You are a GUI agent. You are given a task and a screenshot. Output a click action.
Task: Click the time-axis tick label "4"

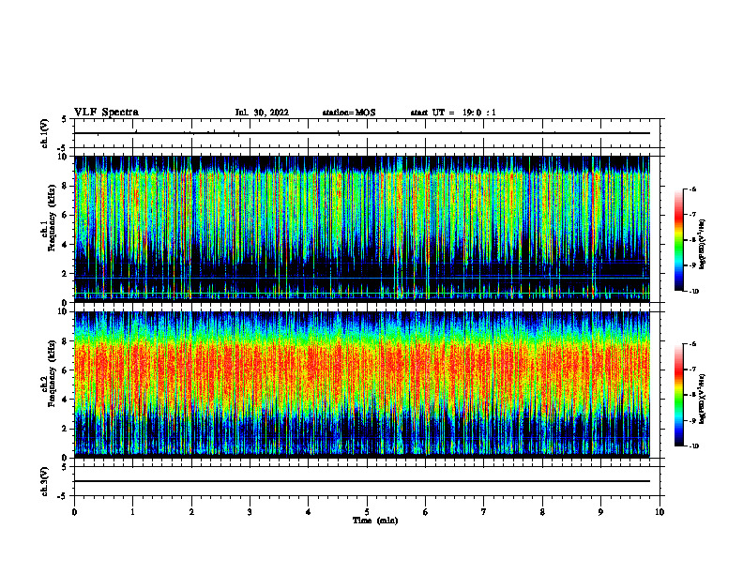(309, 512)
